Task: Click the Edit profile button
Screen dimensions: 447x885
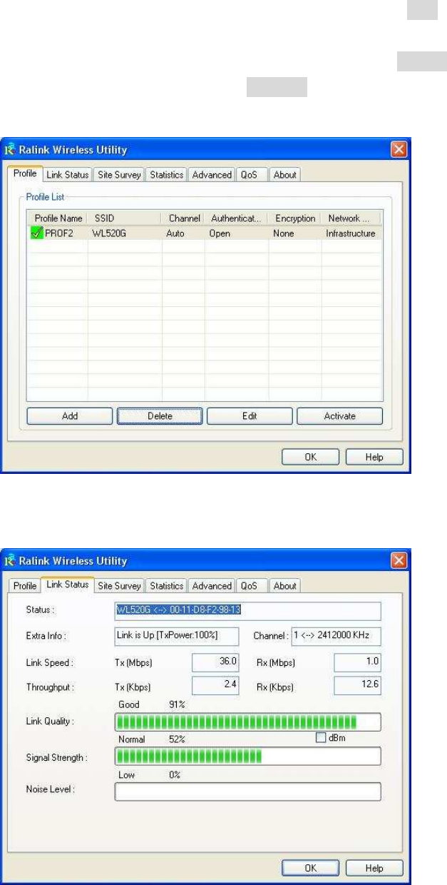Action: 250,416
